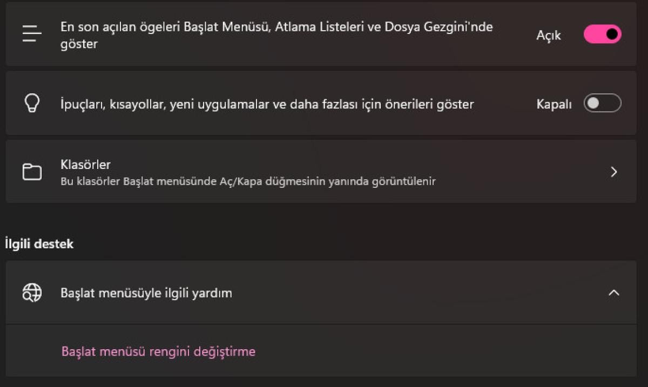Image resolution: width=648 pixels, height=387 pixels.
Task: Click empty area beside the color change link
Action: coord(432,351)
